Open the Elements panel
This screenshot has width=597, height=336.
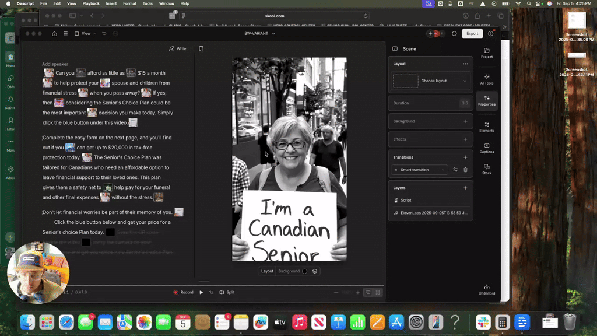(x=487, y=127)
